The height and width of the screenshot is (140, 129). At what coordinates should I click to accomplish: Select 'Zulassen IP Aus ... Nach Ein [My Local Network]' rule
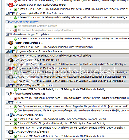point(62,119)
